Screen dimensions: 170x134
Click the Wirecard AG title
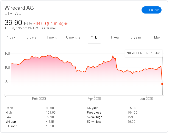click(19, 8)
